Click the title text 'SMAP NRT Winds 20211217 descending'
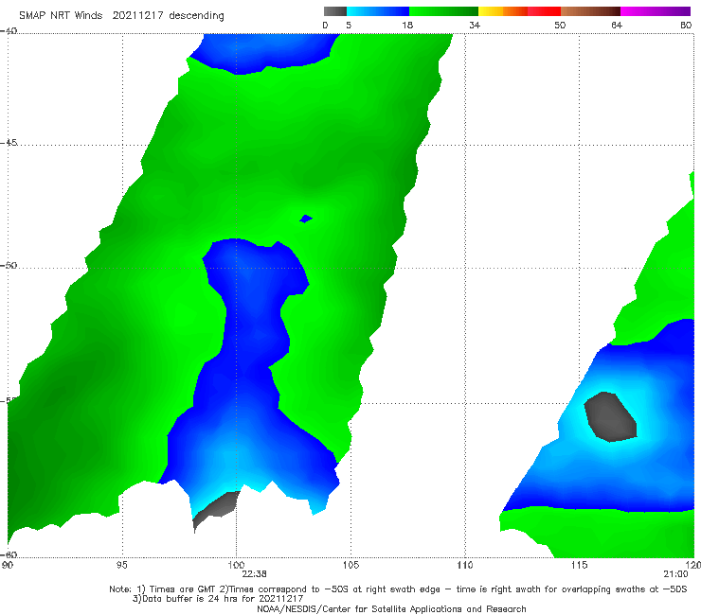This screenshot has height=615, width=701. [x=121, y=16]
